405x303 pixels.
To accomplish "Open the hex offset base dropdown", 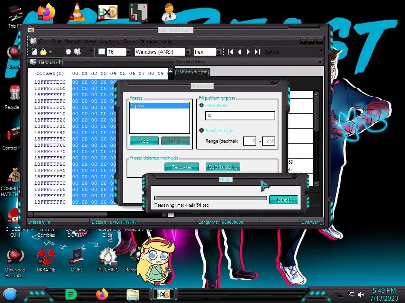I will pos(218,52).
